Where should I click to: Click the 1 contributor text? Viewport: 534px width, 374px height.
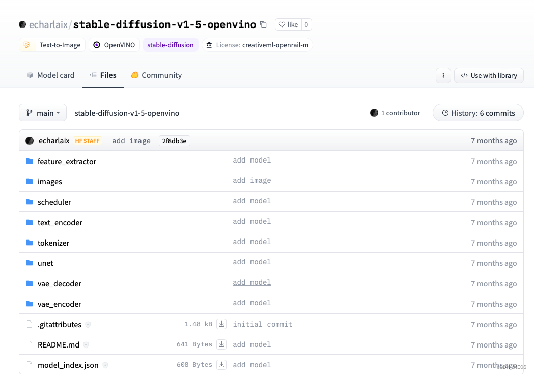pyautogui.click(x=401, y=113)
